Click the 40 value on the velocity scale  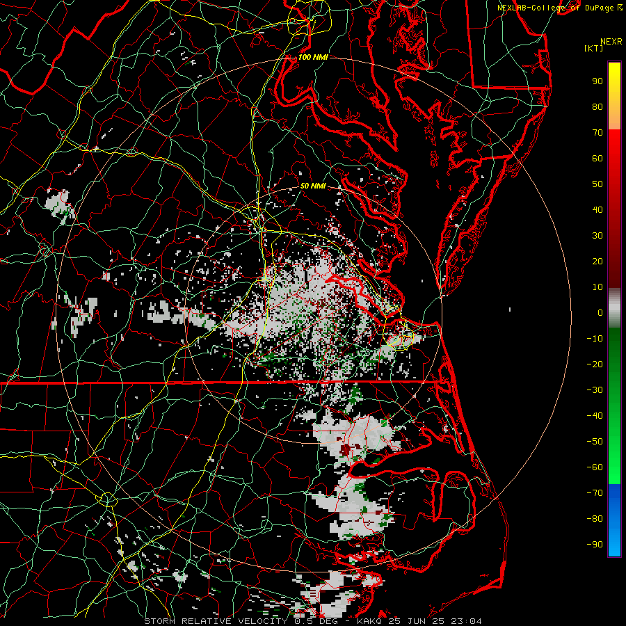click(x=597, y=210)
